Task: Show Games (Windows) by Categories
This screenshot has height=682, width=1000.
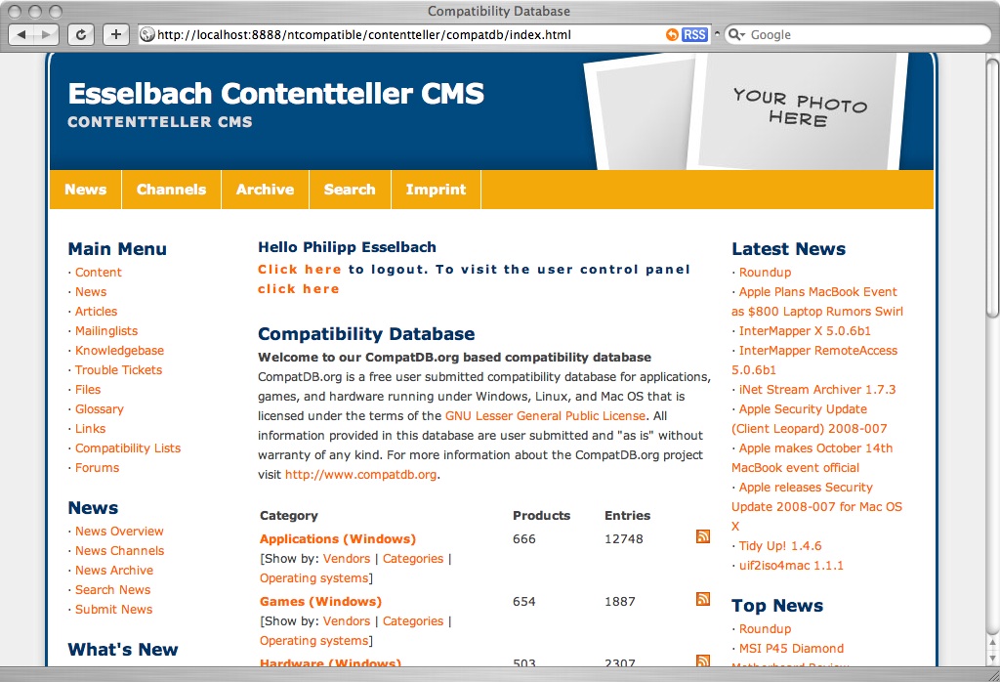Action: 413,621
